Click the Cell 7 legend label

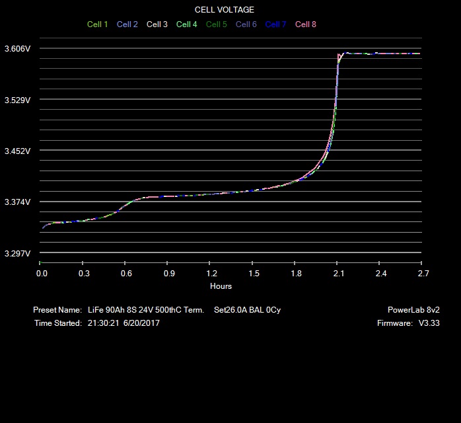coord(276,24)
